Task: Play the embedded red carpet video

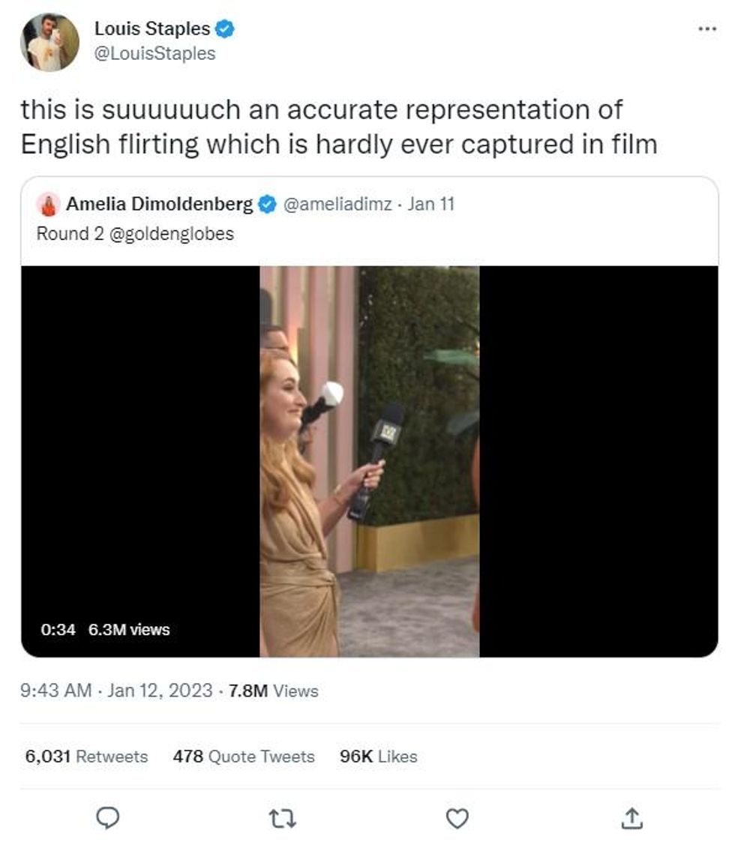Action: pyautogui.click(x=369, y=461)
